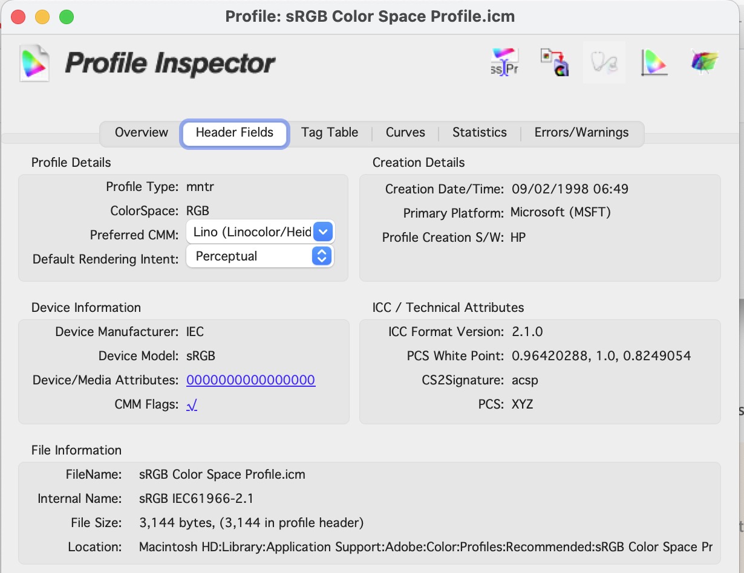Click the blue chevron on the CMM selector
This screenshot has width=744, height=573.
click(x=323, y=231)
